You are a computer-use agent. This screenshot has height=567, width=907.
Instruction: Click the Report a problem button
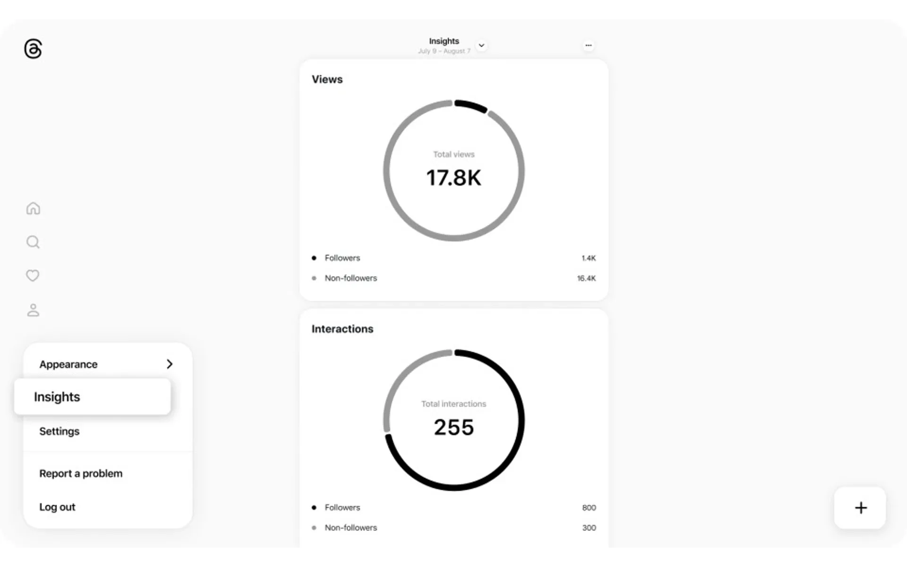click(x=80, y=473)
